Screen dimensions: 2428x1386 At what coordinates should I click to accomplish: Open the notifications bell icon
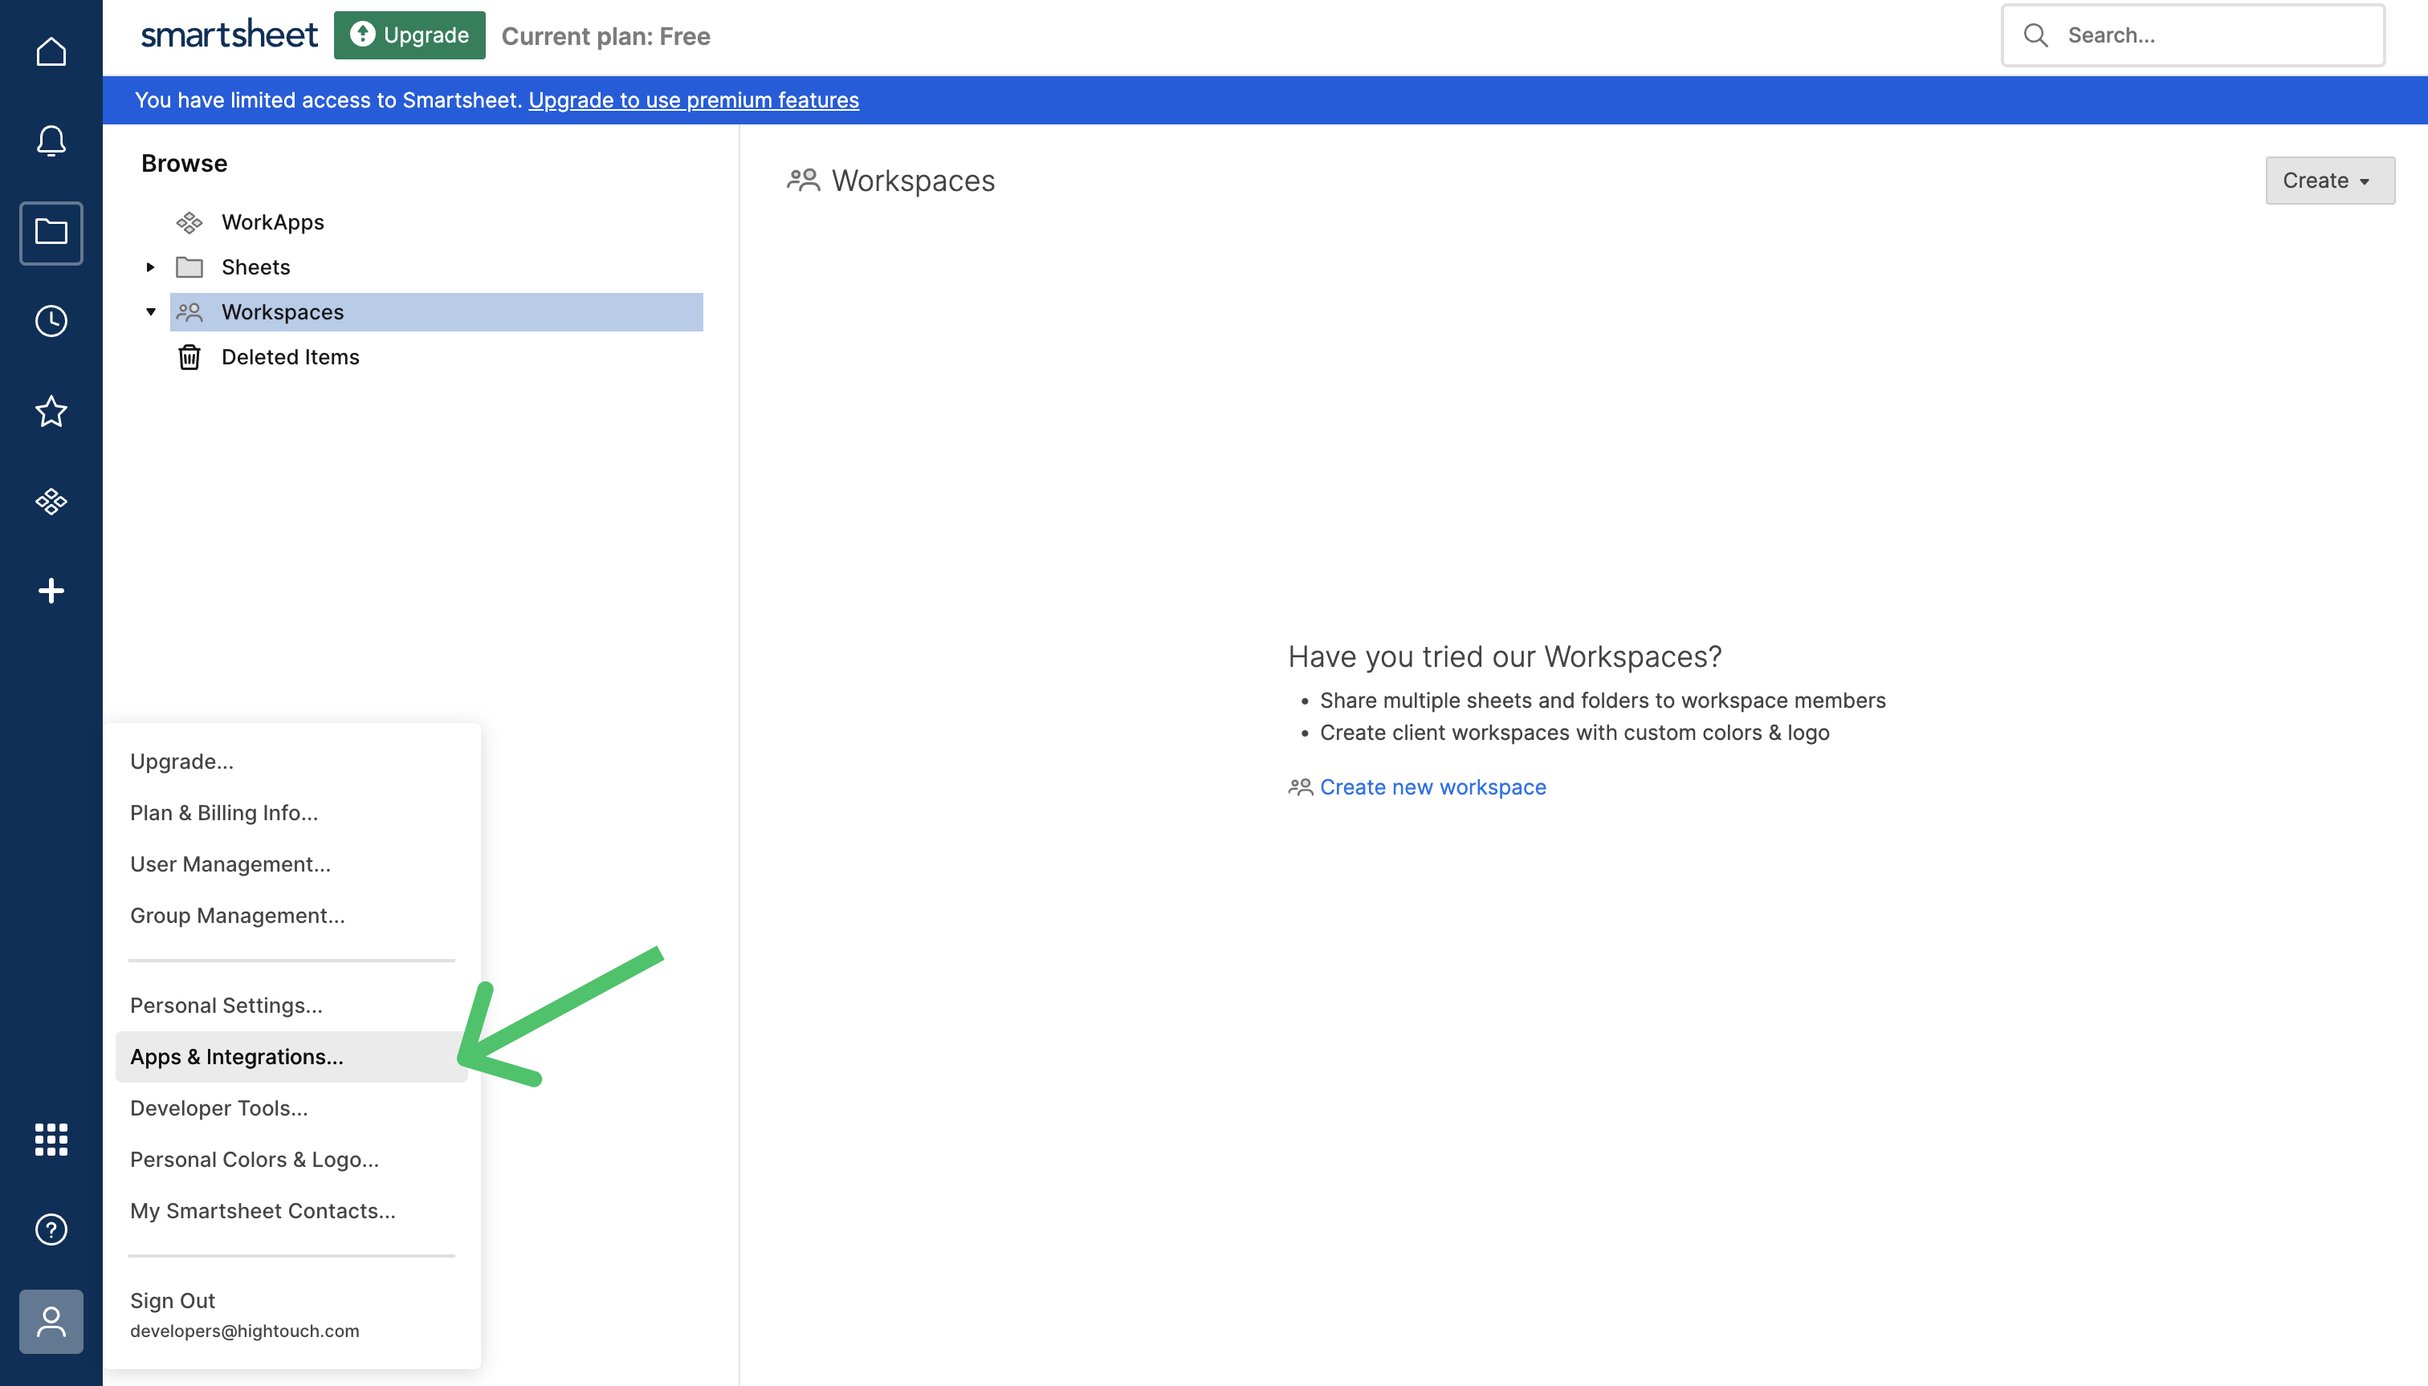tap(51, 141)
